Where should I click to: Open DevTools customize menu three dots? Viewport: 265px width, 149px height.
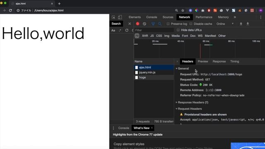261,17
